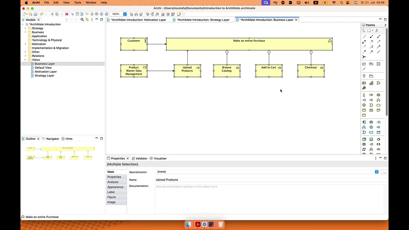This screenshot has height=230, width=409.
Task: Select the Resource element in Palette
Action: [x=364, y=83]
